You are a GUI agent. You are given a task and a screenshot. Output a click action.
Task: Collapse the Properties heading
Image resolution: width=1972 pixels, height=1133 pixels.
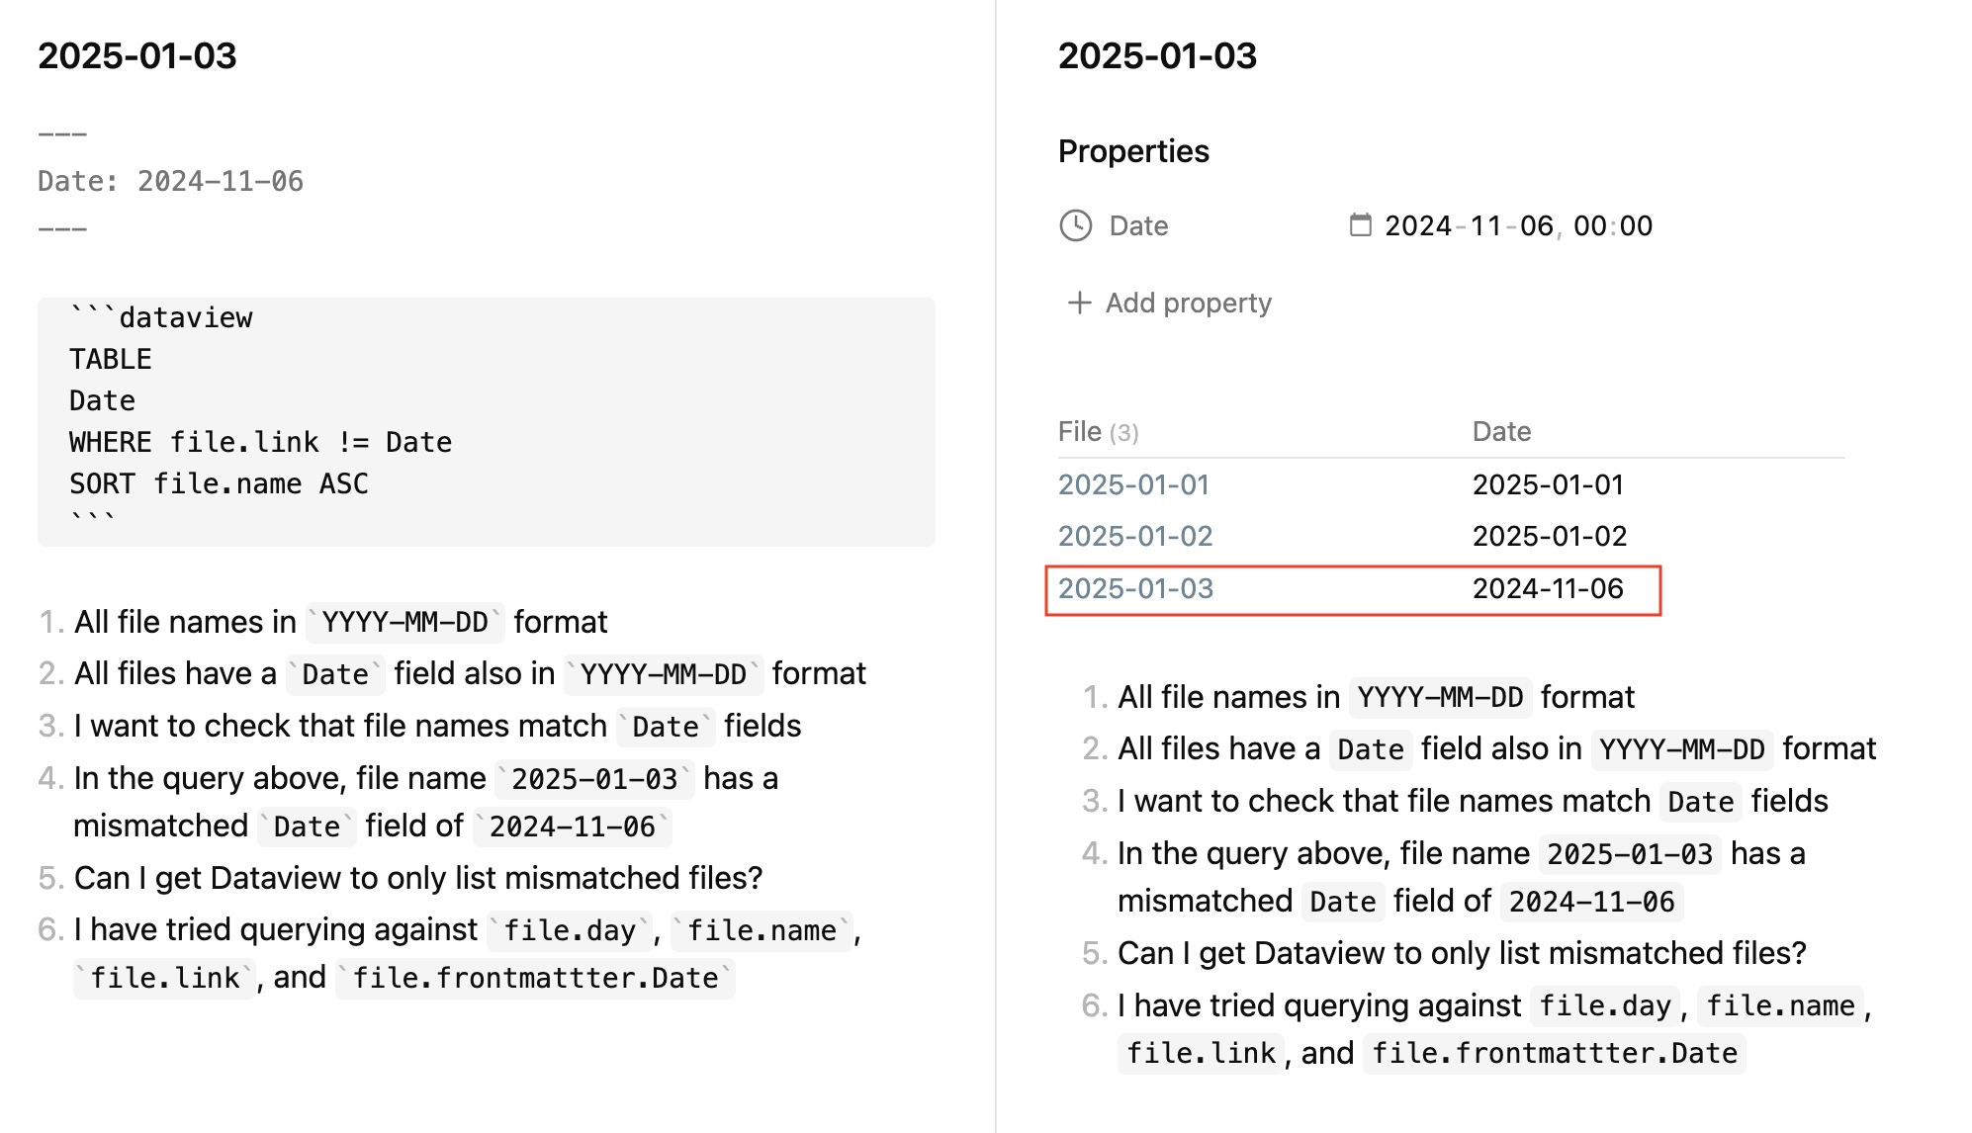point(1133,151)
